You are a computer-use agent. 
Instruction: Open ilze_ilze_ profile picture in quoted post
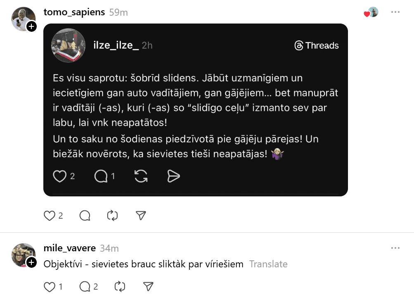pyautogui.click(x=68, y=45)
